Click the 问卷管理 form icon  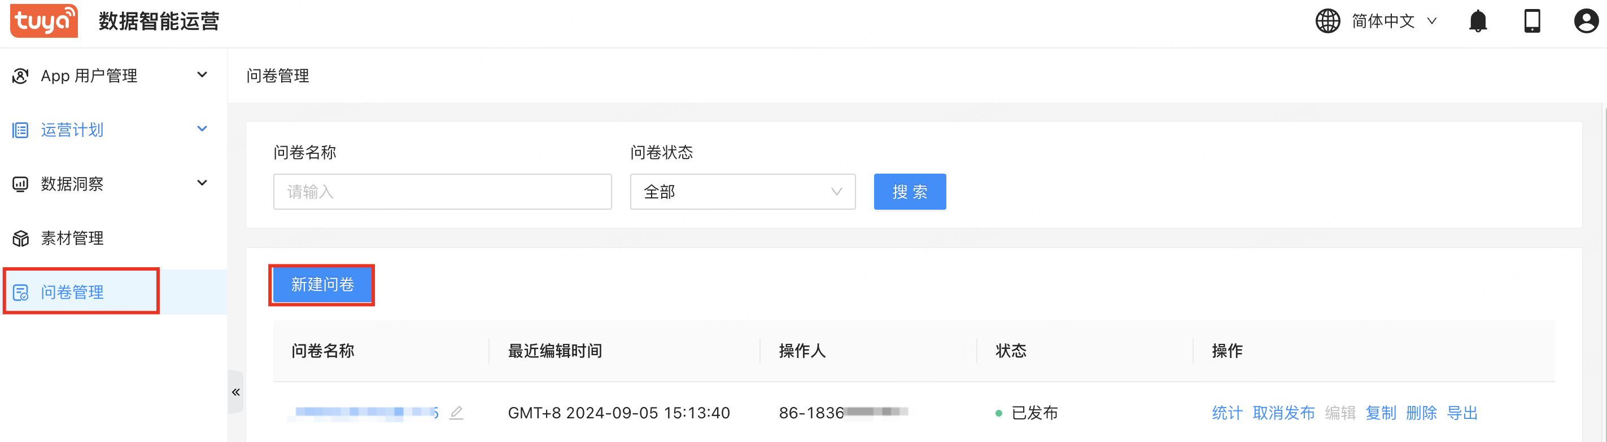[20, 293]
